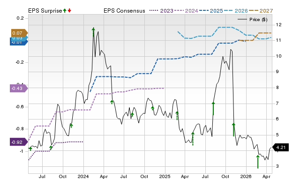The image size is (300, 179).
Task: Click the -0.2 label on the EPS axis
Action: (20, 62)
